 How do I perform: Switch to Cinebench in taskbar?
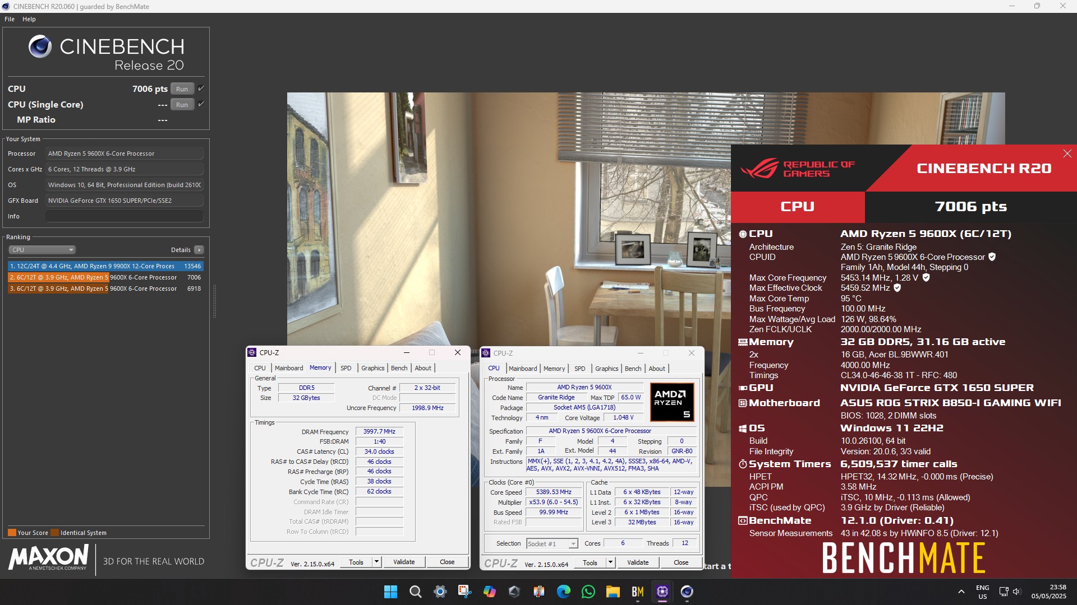pyautogui.click(x=687, y=592)
